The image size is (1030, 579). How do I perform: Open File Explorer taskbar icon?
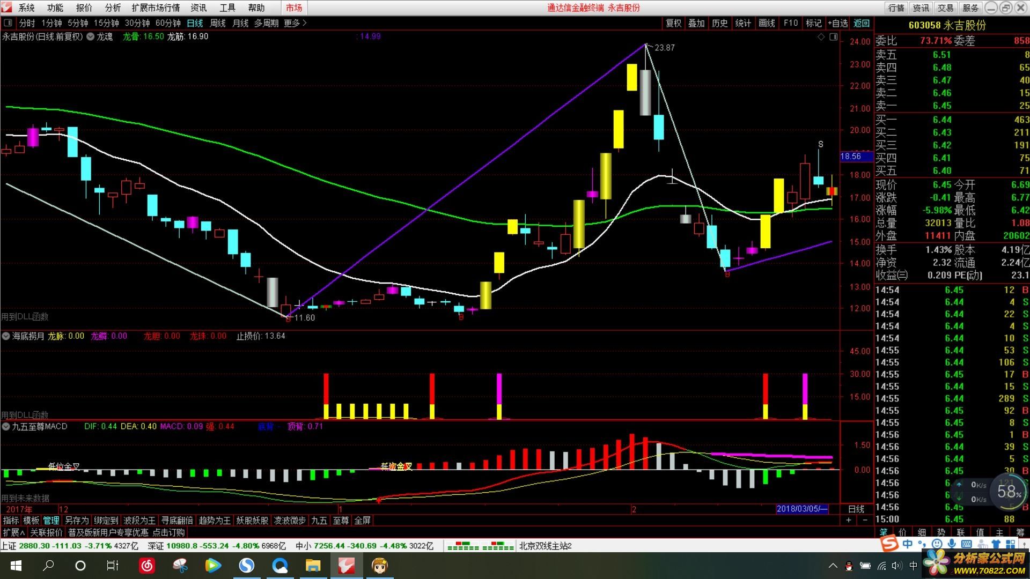coord(313,566)
